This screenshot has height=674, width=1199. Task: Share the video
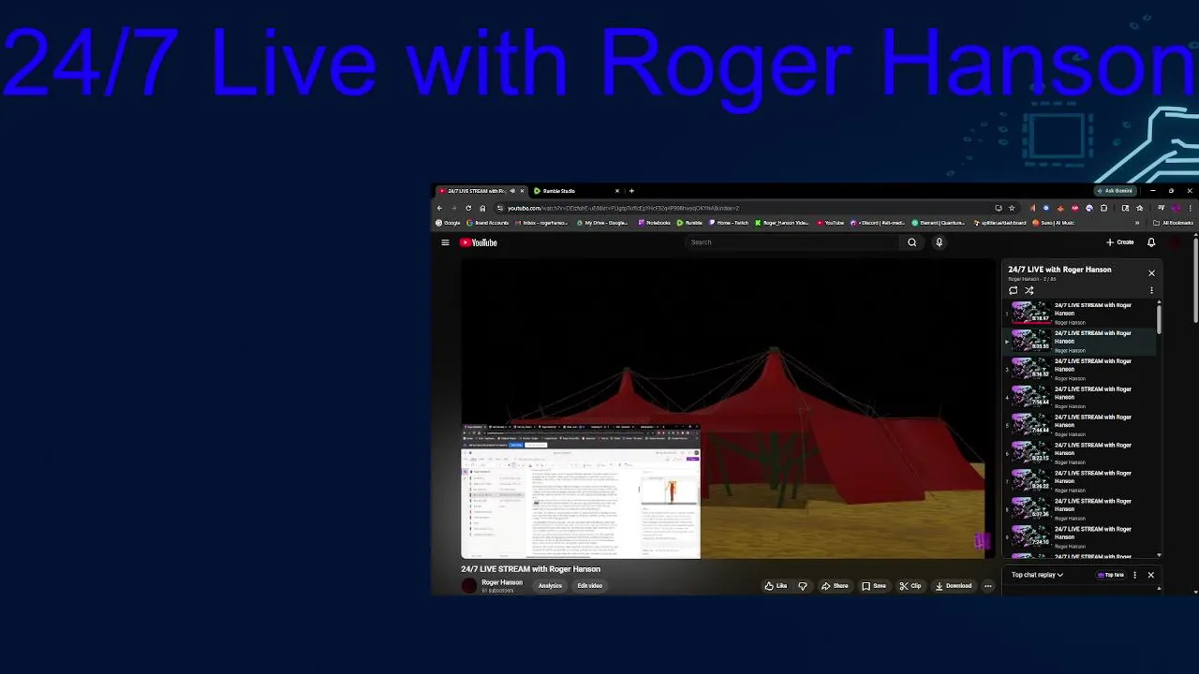pyautogui.click(x=835, y=586)
